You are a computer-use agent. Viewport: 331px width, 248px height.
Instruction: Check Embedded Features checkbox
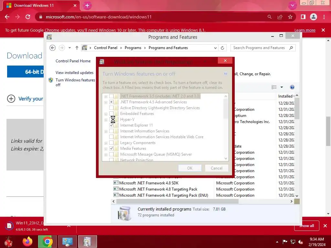111,114
